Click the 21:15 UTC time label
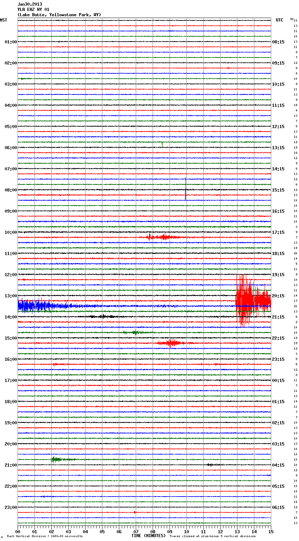 coord(278,317)
